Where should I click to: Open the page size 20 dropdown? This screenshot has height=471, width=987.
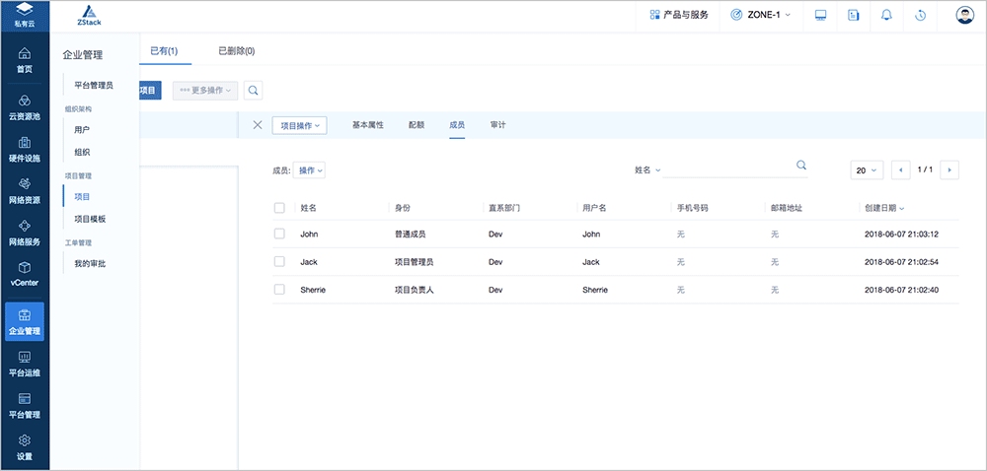[x=867, y=170]
